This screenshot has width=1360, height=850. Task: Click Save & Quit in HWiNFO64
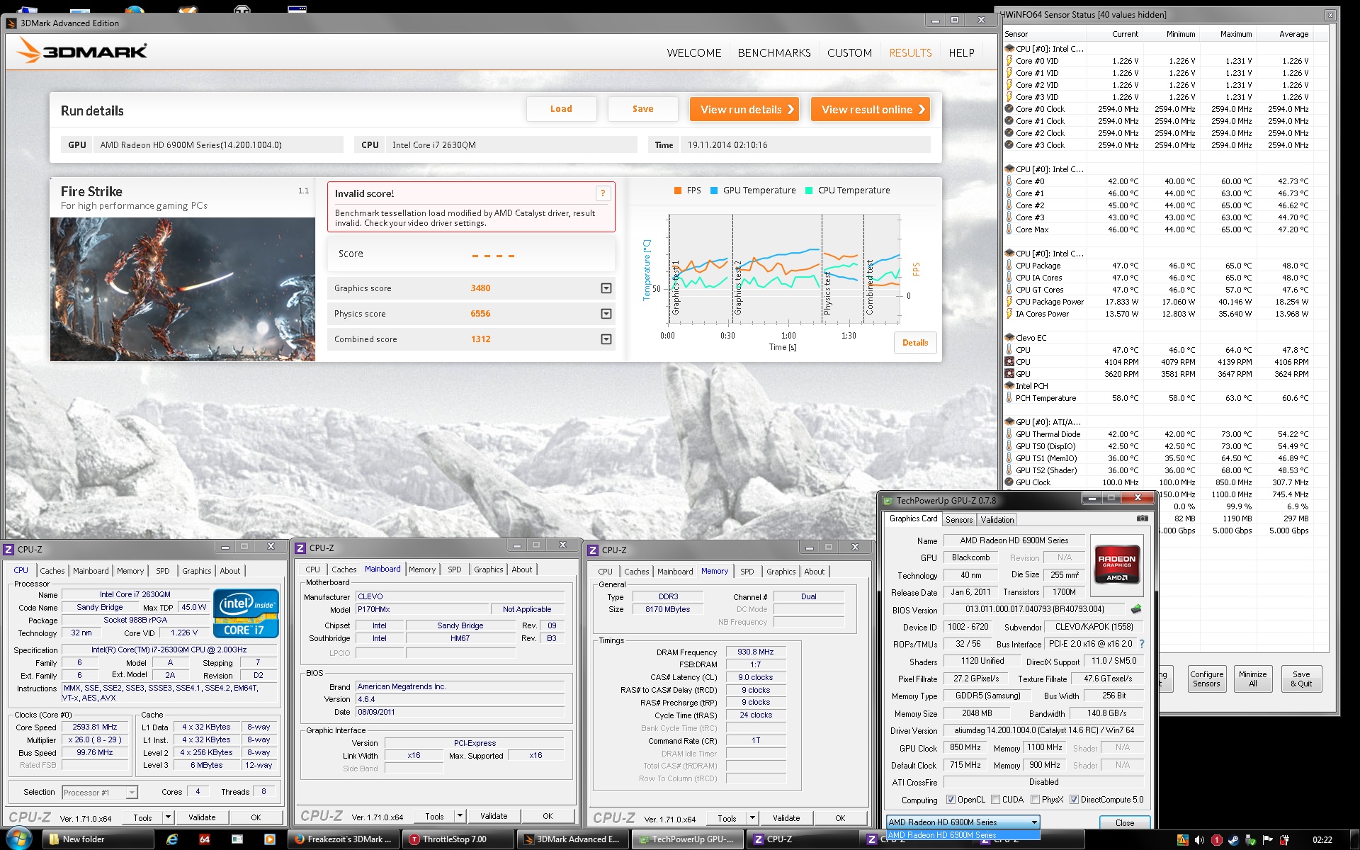[1301, 679]
